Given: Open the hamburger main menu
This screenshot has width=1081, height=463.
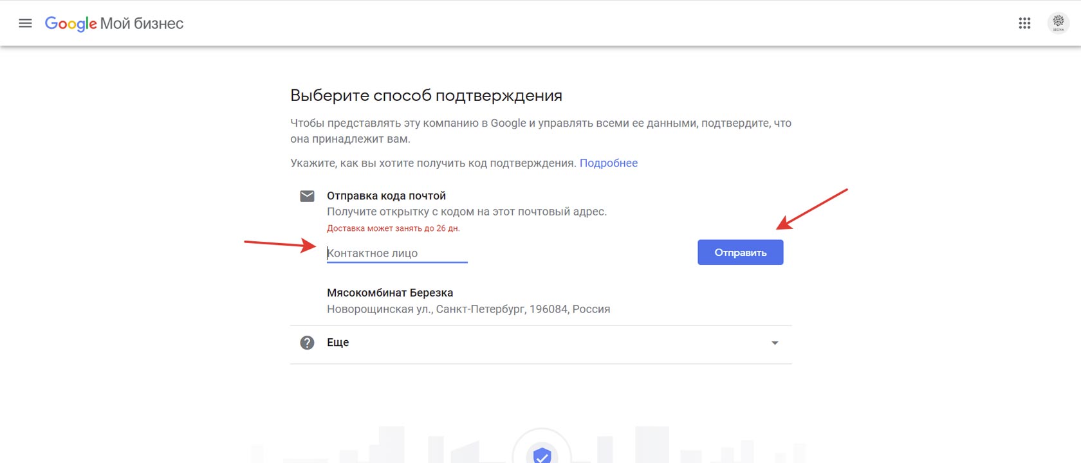Looking at the screenshot, I should click(x=25, y=23).
